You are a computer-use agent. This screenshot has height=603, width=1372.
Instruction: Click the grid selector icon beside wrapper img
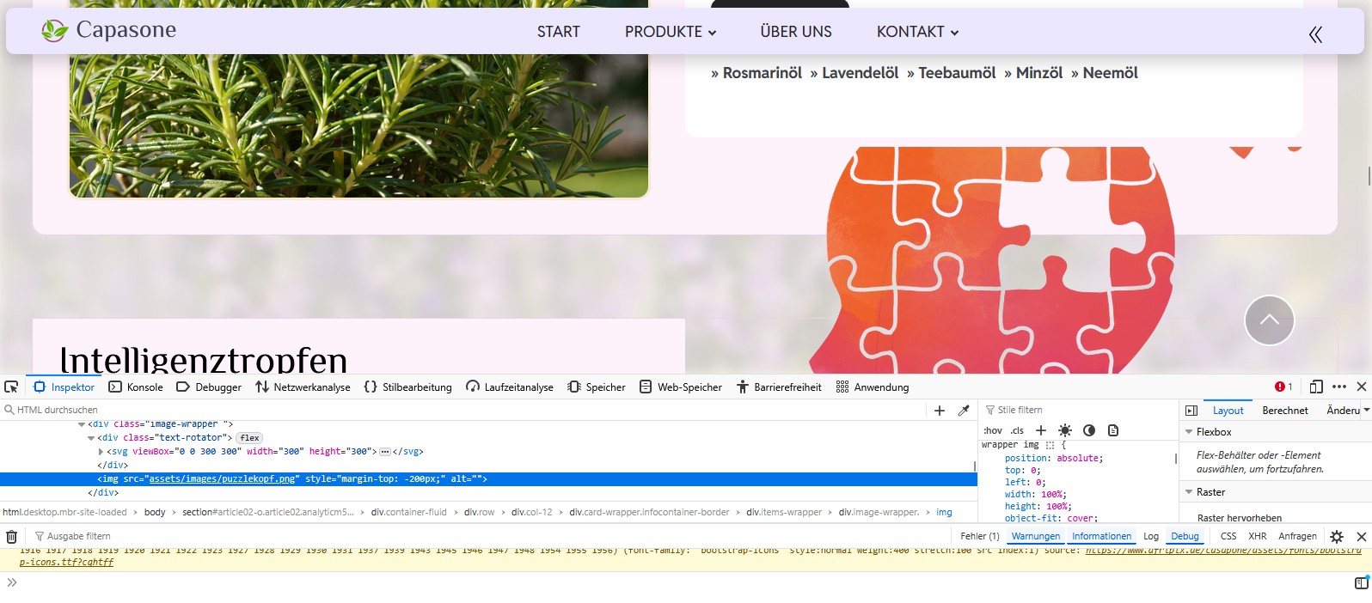(x=1050, y=445)
